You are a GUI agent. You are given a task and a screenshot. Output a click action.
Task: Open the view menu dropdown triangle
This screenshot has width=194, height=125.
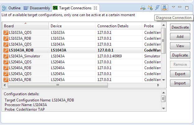pos(173,7)
